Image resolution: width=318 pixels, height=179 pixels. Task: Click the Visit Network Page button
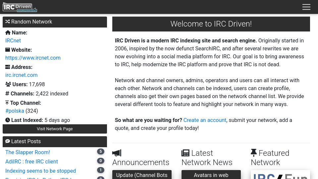(x=55, y=129)
